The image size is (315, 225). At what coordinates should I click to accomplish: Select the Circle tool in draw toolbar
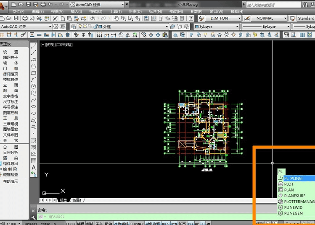coord(34,86)
